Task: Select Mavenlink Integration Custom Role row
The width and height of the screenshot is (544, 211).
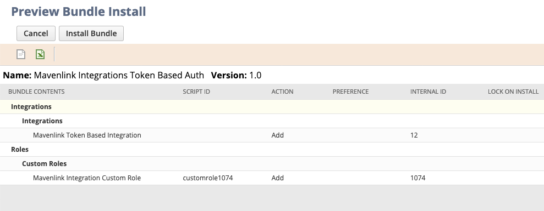Action: click(x=272, y=178)
